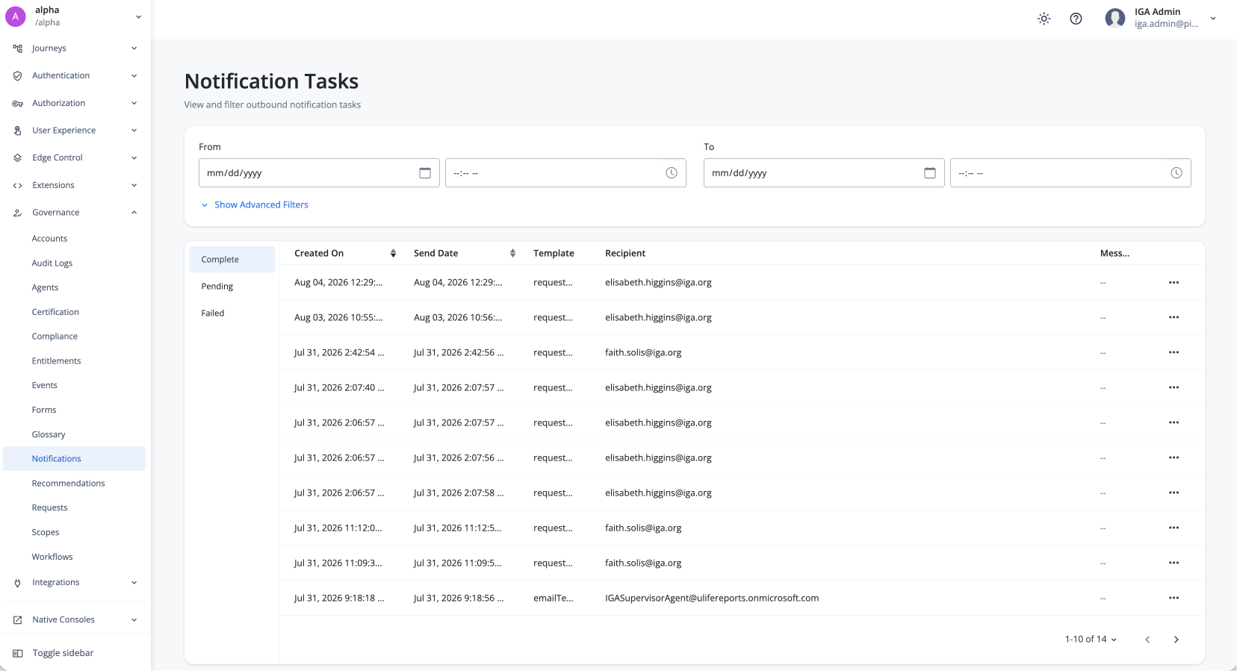Open actions menu for Aug 04 12:29 row

tap(1174, 283)
